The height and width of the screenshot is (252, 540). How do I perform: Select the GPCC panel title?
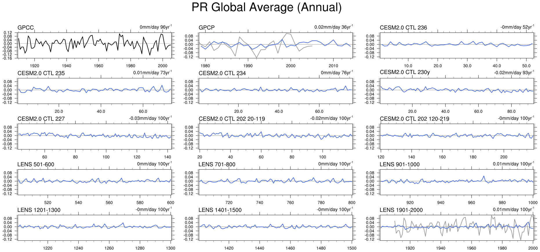(x=26, y=28)
